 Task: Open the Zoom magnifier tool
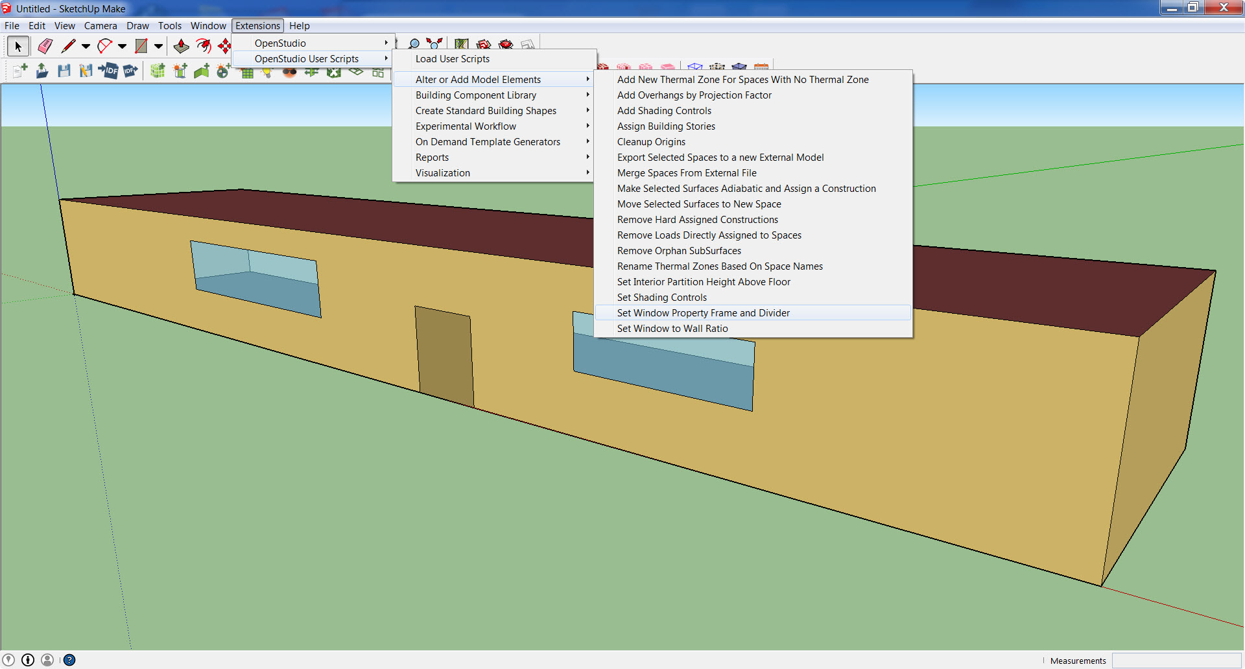click(414, 43)
